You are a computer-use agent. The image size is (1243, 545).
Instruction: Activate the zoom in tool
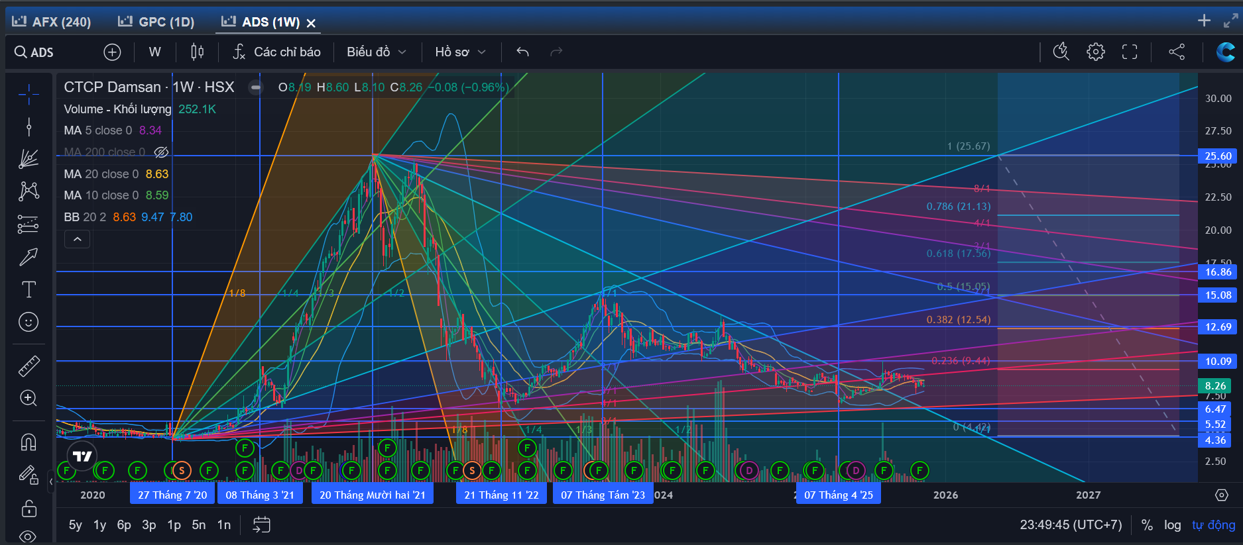29,398
